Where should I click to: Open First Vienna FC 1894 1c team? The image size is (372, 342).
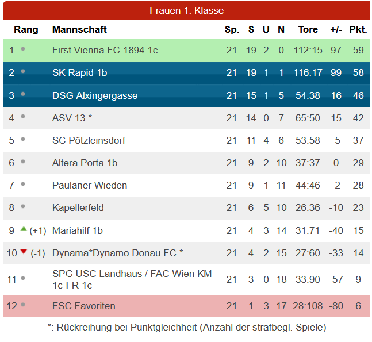[x=105, y=50]
